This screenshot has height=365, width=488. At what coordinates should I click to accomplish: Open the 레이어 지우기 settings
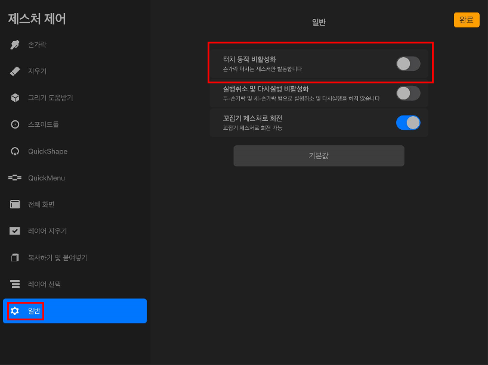[75, 231]
